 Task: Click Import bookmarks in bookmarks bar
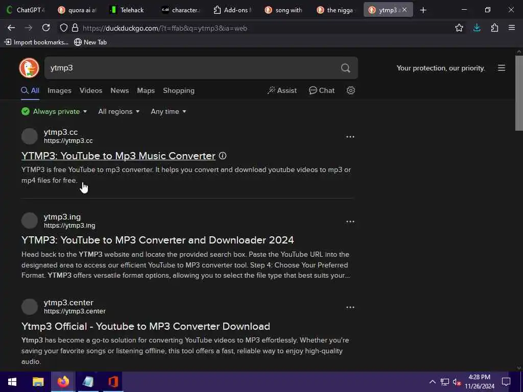click(36, 42)
